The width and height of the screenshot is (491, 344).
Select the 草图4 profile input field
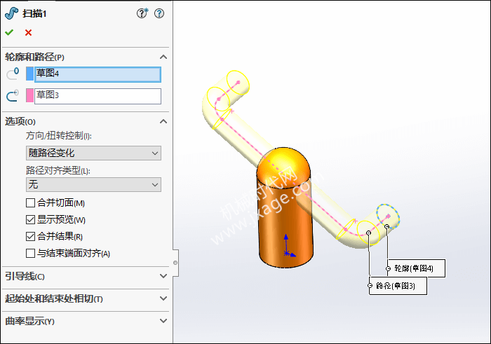[97, 74]
